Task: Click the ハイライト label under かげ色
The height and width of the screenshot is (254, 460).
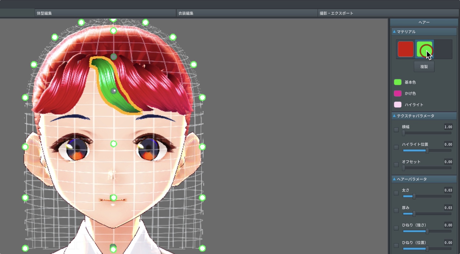Action: tap(414, 105)
